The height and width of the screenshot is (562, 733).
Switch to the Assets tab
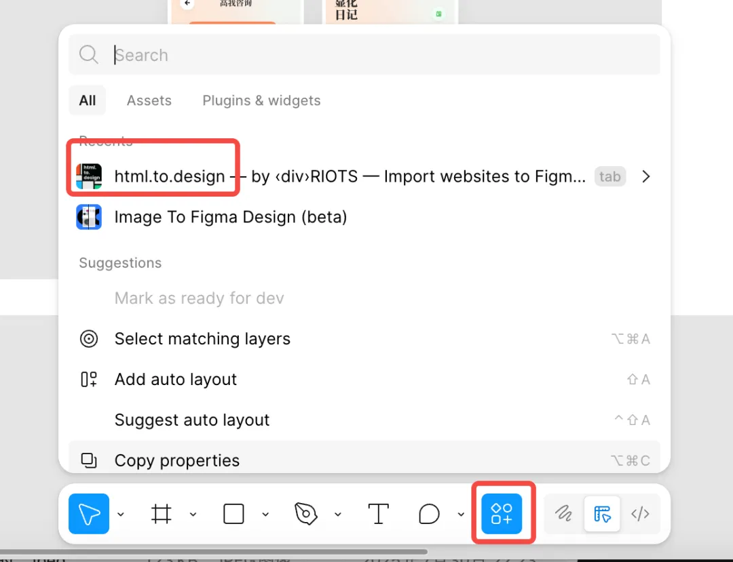pos(149,100)
